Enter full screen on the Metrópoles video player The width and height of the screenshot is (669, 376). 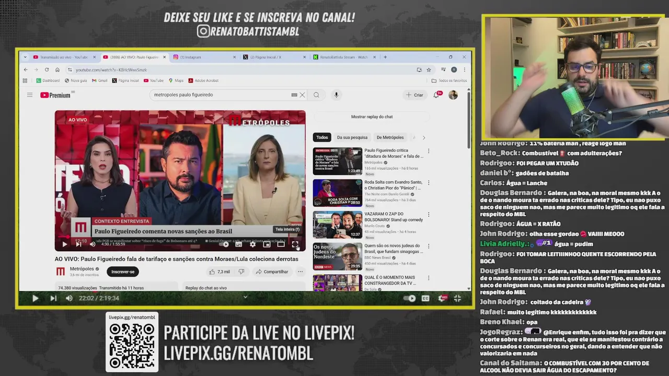tap(295, 244)
